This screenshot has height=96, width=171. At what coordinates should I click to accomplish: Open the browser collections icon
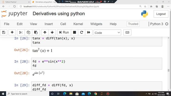tap(157, 6)
